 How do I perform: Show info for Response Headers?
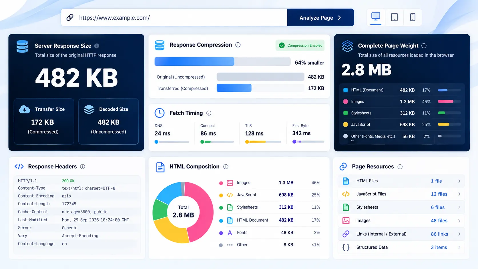[83, 167]
